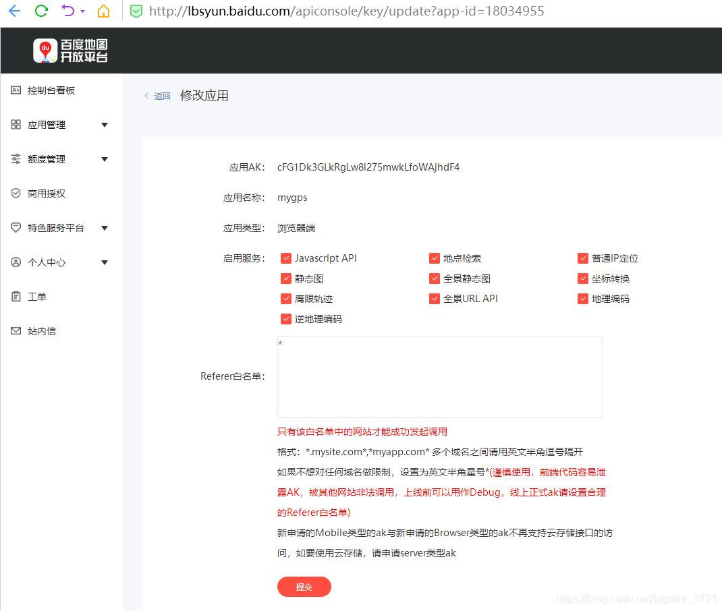Uncheck 地点检索 service
The height and width of the screenshot is (611, 722).
(435, 258)
